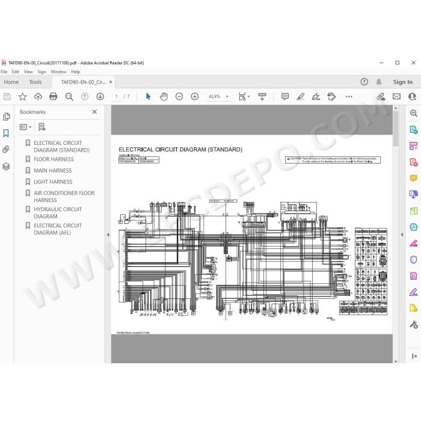Jump to FLOOR HARNESS bookmark

coord(54,159)
